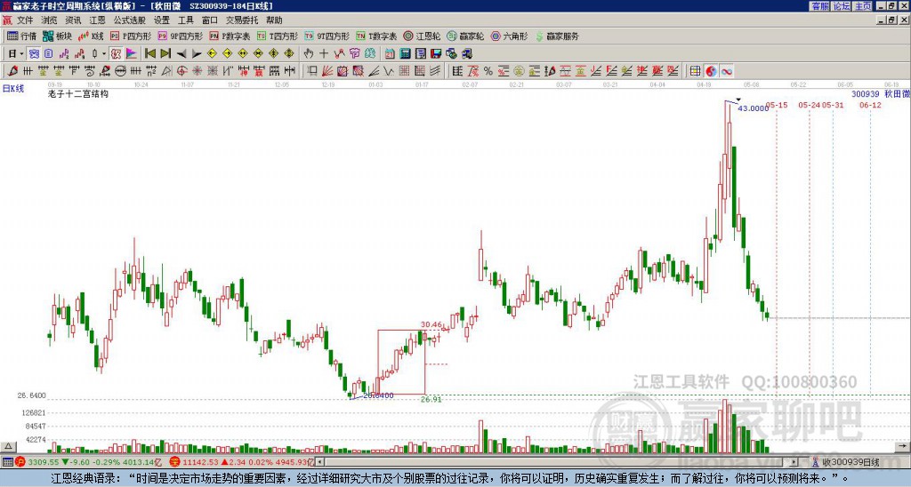Open the 赢家轮 tool
The height and width of the screenshot is (487, 911).
coord(465,36)
